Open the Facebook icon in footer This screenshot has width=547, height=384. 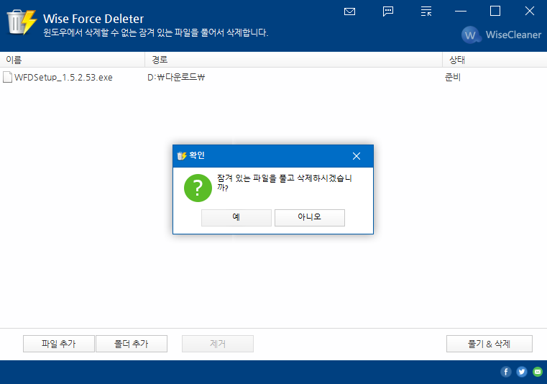coord(506,372)
